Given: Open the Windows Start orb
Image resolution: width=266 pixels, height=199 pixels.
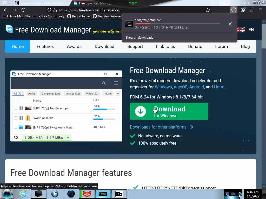Looking at the screenshot, I should (x=7, y=194).
